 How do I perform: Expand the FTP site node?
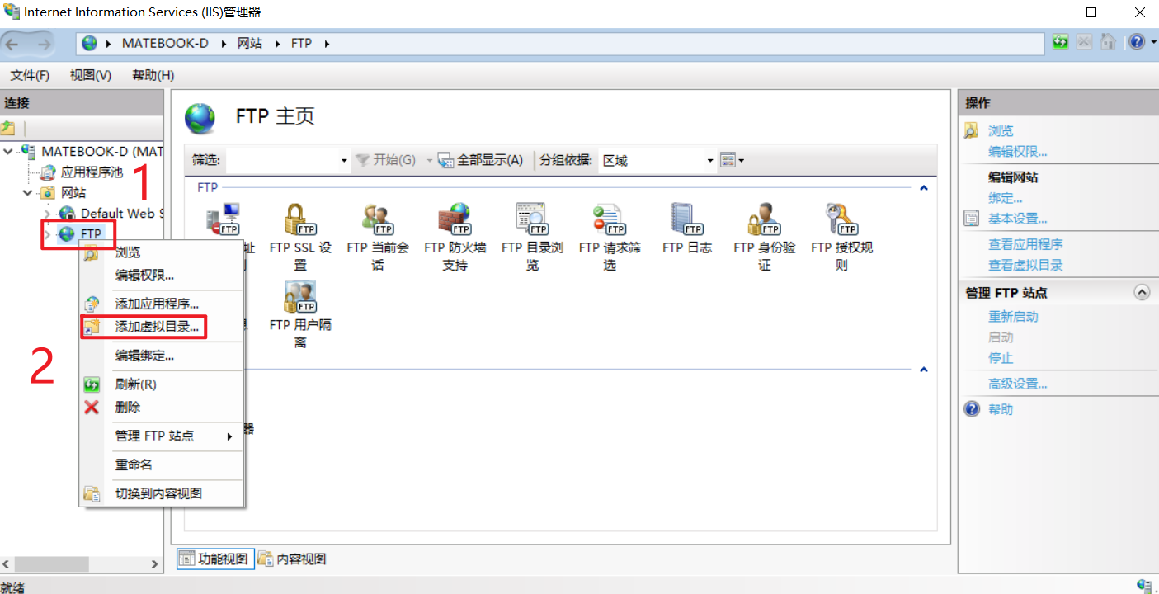pos(48,234)
